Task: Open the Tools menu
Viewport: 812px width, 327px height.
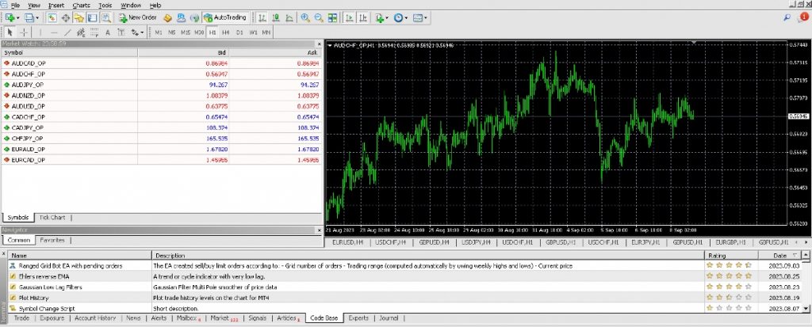Action: click(105, 6)
